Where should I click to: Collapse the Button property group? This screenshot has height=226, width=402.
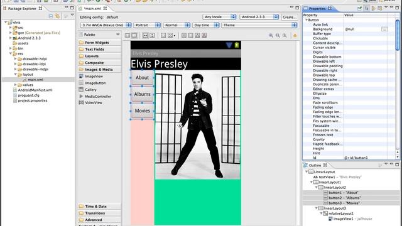[x=307, y=19]
